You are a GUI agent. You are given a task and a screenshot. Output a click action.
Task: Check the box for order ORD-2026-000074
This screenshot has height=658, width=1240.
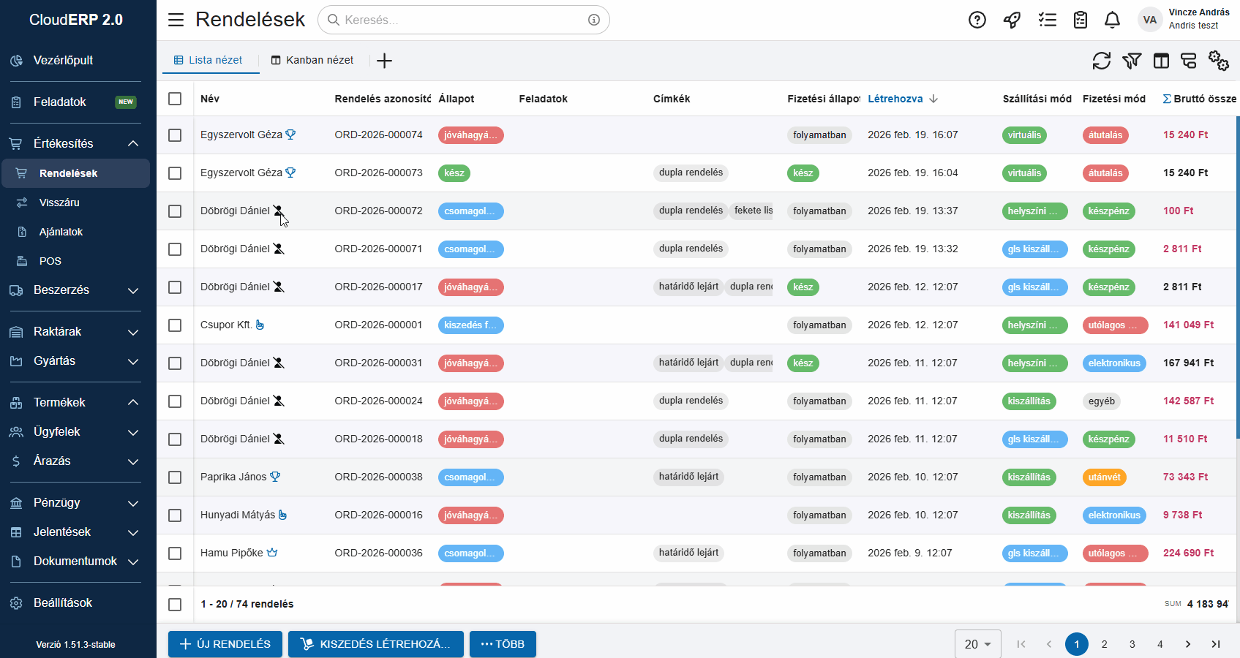point(175,135)
